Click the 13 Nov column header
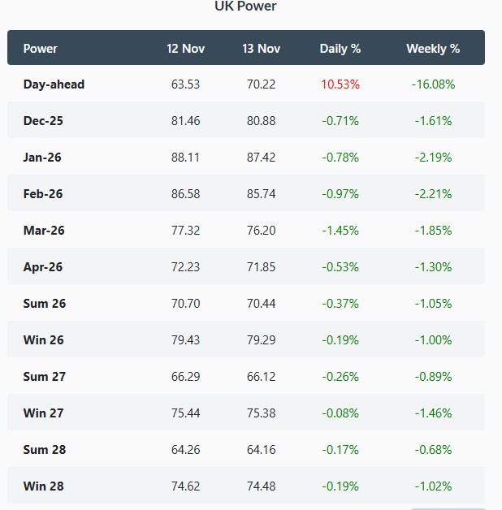The image size is (502, 510). point(261,48)
